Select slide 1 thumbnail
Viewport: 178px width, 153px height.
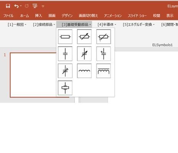33,75
